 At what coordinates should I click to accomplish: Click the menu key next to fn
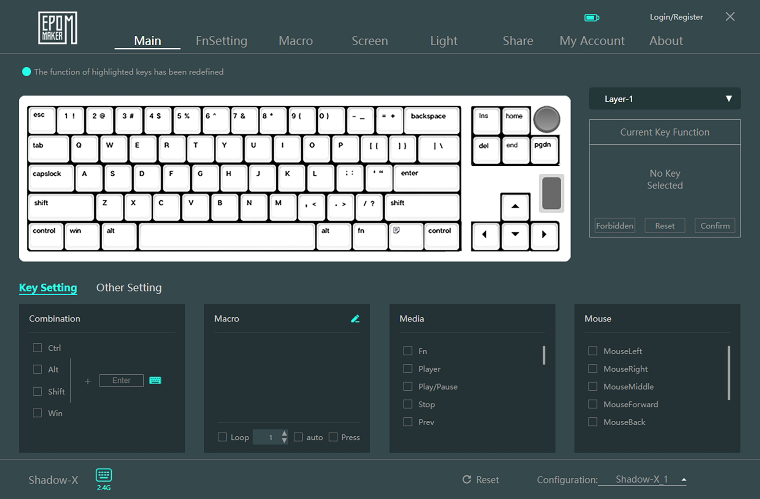405,236
